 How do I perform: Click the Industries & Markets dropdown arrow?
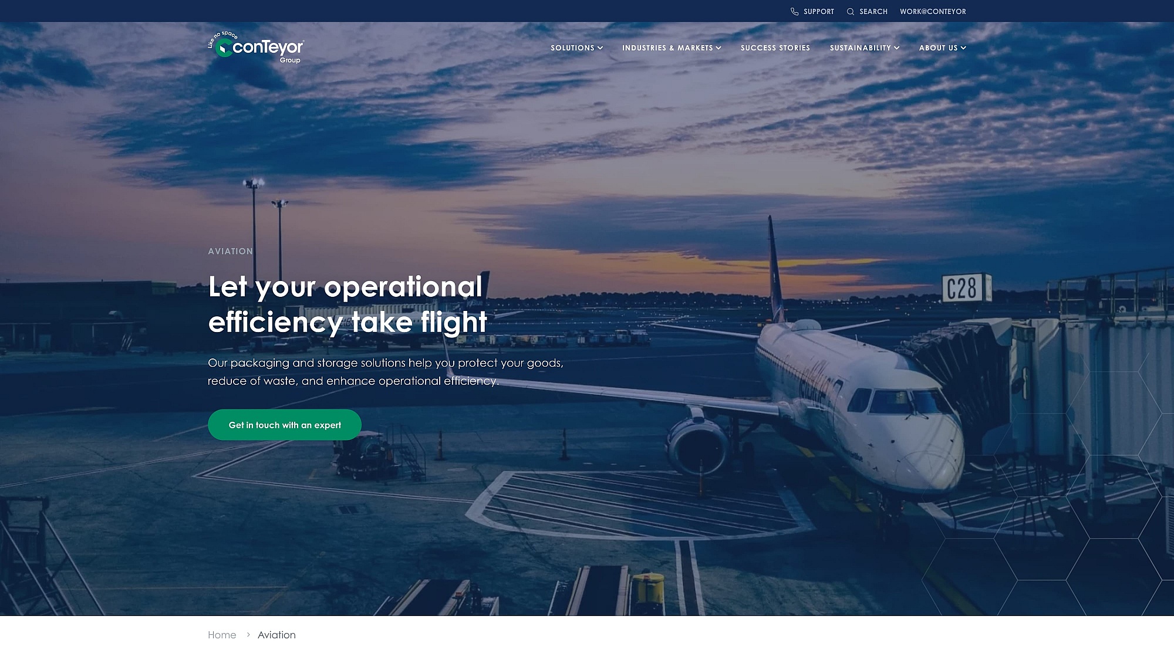719,48
